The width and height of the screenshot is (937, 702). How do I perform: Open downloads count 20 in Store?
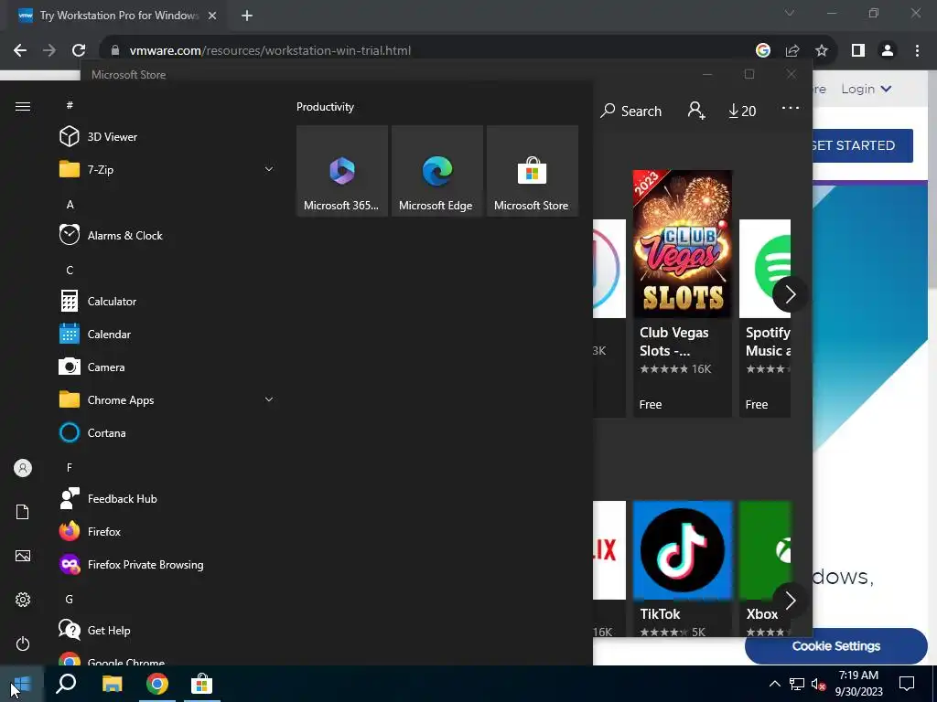click(x=742, y=111)
